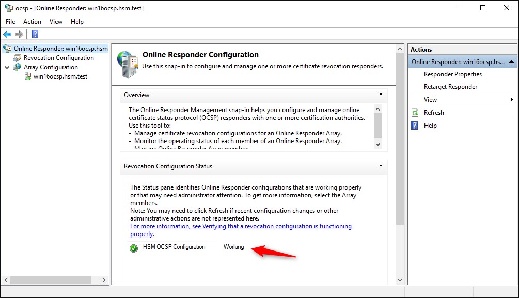Collapse the Online Responder actions group header
519x298 pixels.
click(x=511, y=62)
